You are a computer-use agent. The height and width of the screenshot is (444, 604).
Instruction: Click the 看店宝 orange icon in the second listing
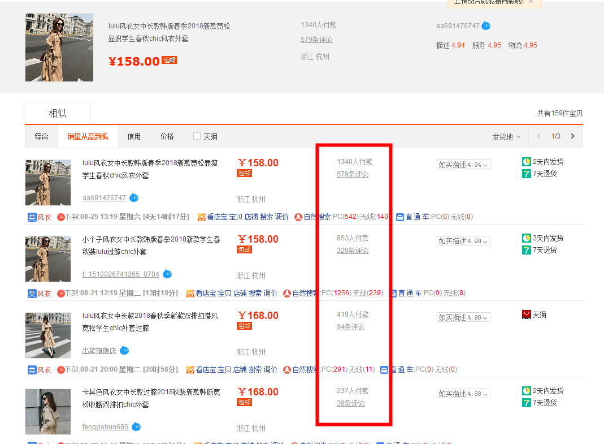pos(190,293)
